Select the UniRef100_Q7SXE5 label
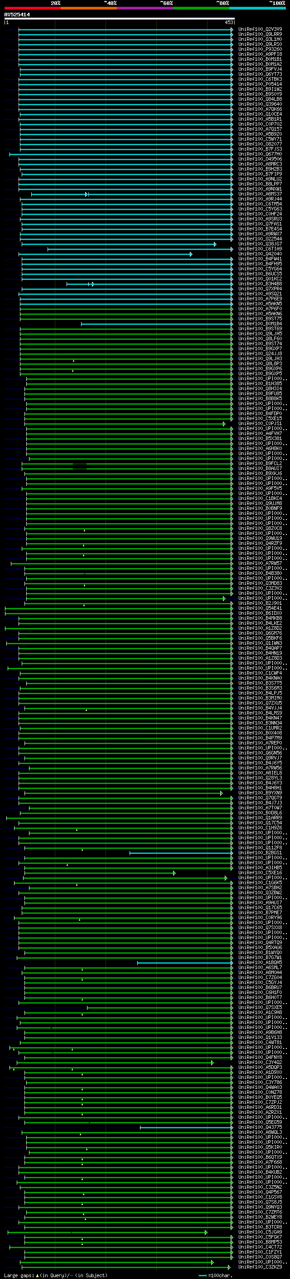Viewport: 290px width, 1279px height. click(260, 1008)
